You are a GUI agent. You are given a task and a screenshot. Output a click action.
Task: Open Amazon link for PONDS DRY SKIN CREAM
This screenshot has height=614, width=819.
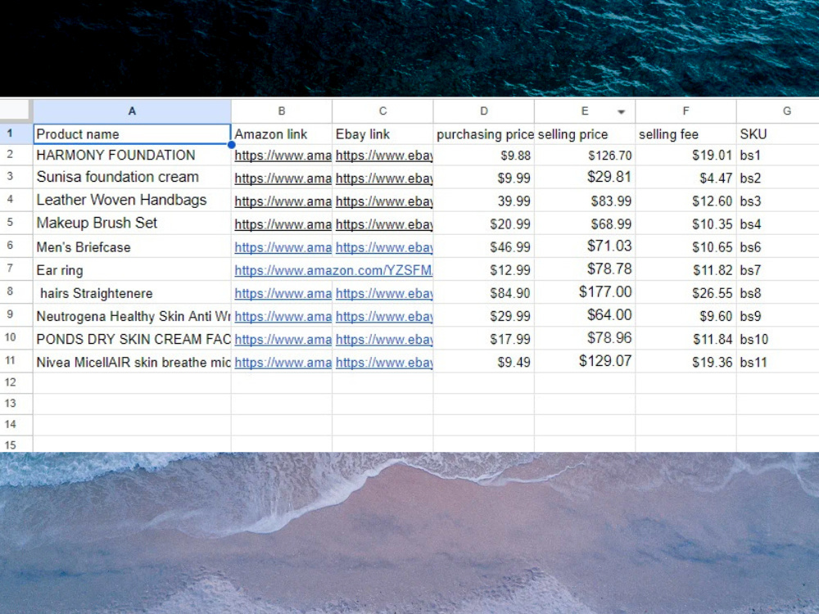tap(283, 340)
